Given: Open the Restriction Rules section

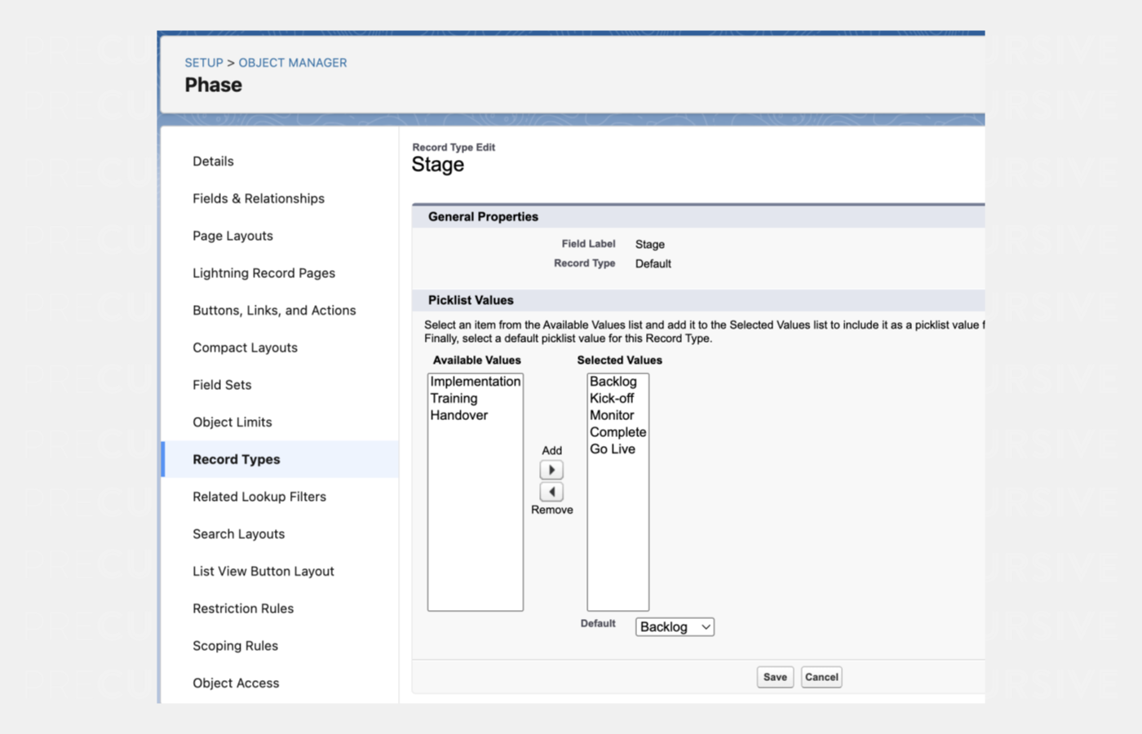Looking at the screenshot, I should pyautogui.click(x=243, y=608).
